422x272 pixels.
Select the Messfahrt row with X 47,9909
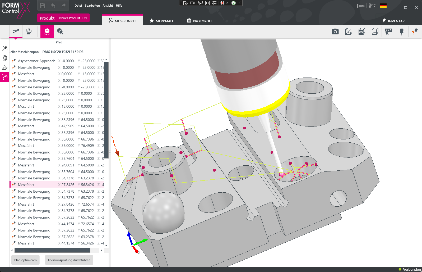57,126
